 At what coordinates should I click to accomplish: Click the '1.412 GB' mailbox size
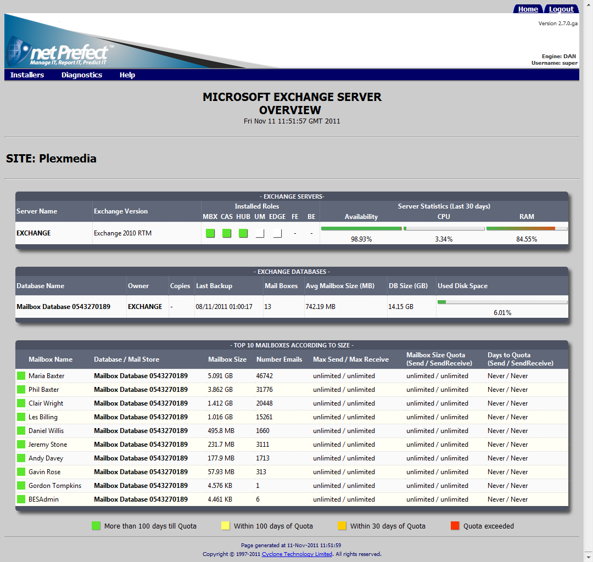pos(220,403)
